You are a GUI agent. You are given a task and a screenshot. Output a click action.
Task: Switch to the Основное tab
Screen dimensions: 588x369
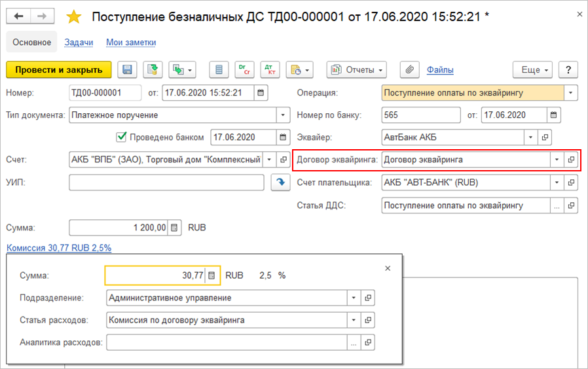point(32,42)
